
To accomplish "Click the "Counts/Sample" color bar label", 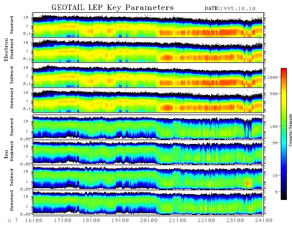I will click(x=290, y=130).
